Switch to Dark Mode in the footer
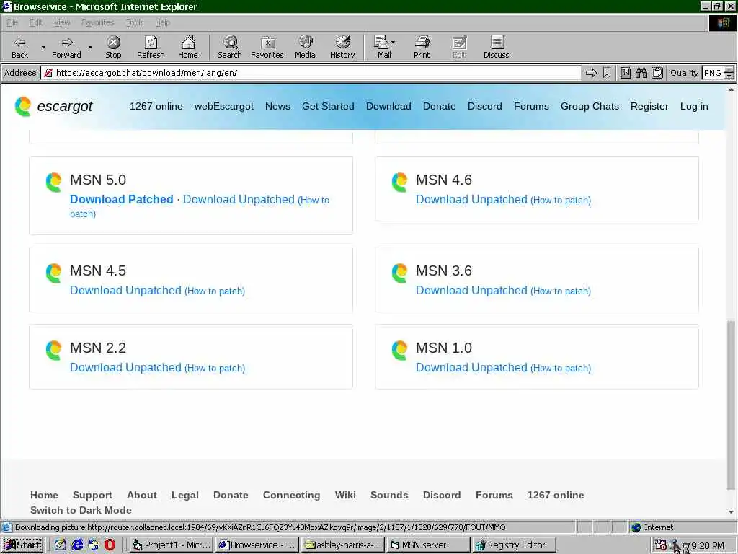This screenshot has height=554, width=738. [81, 510]
